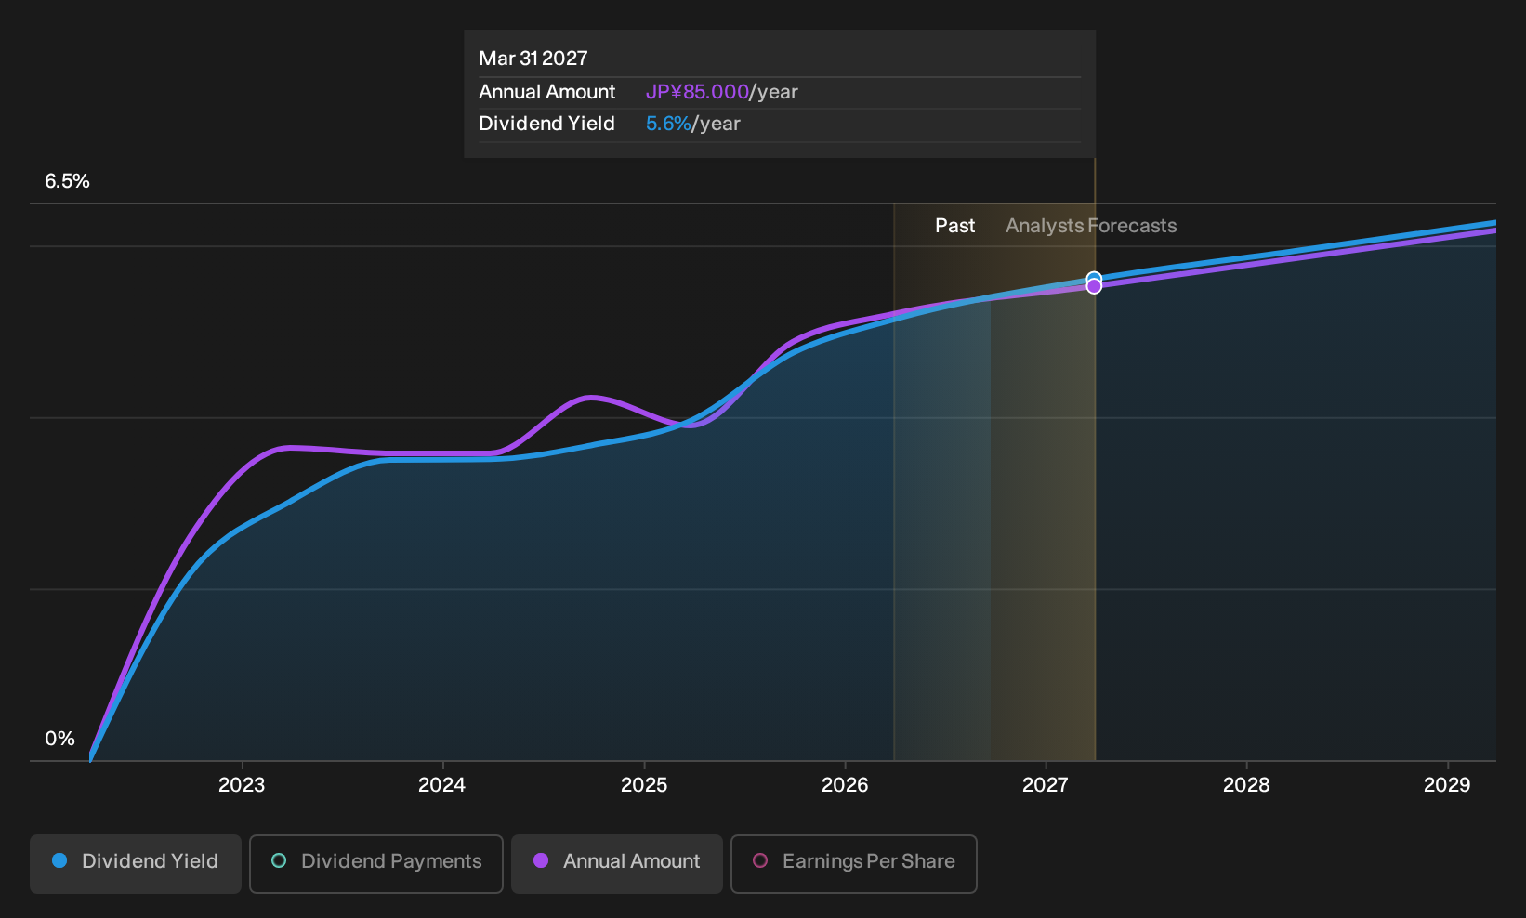Select the purple Annual Amount data point marker
The height and width of the screenshot is (918, 1526).
coord(1094,286)
